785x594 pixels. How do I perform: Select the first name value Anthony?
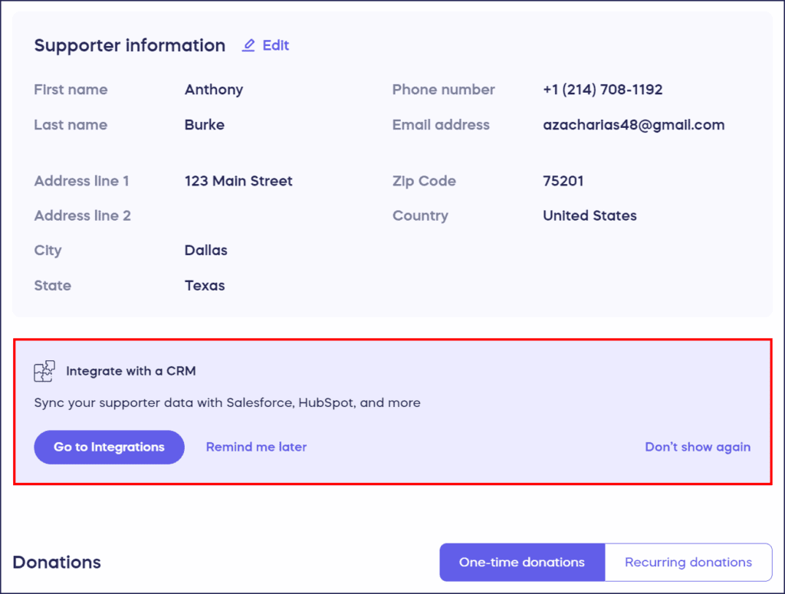214,90
